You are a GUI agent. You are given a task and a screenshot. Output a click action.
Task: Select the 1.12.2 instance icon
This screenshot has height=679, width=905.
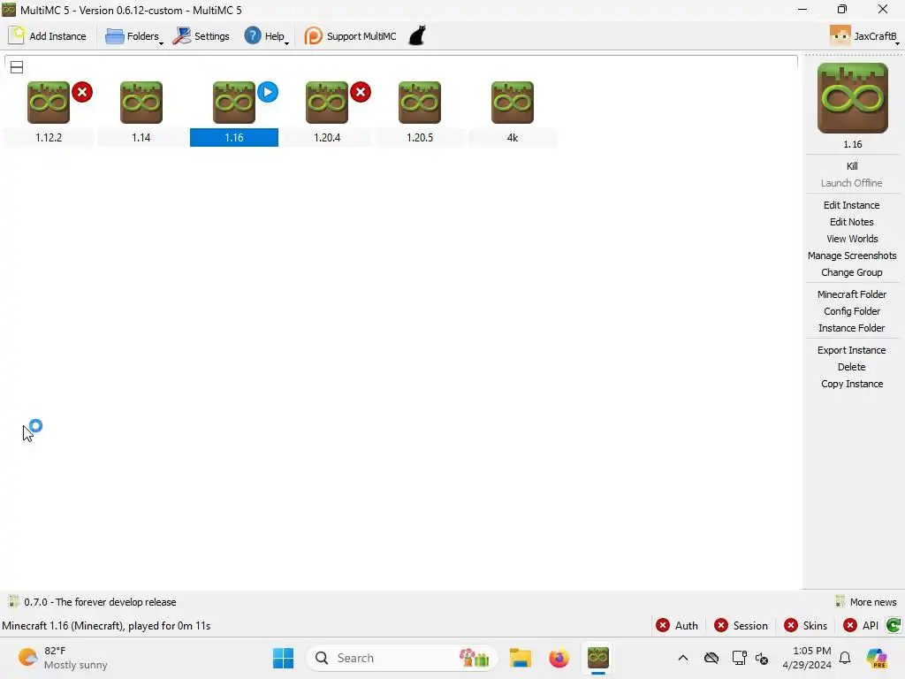point(49,103)
